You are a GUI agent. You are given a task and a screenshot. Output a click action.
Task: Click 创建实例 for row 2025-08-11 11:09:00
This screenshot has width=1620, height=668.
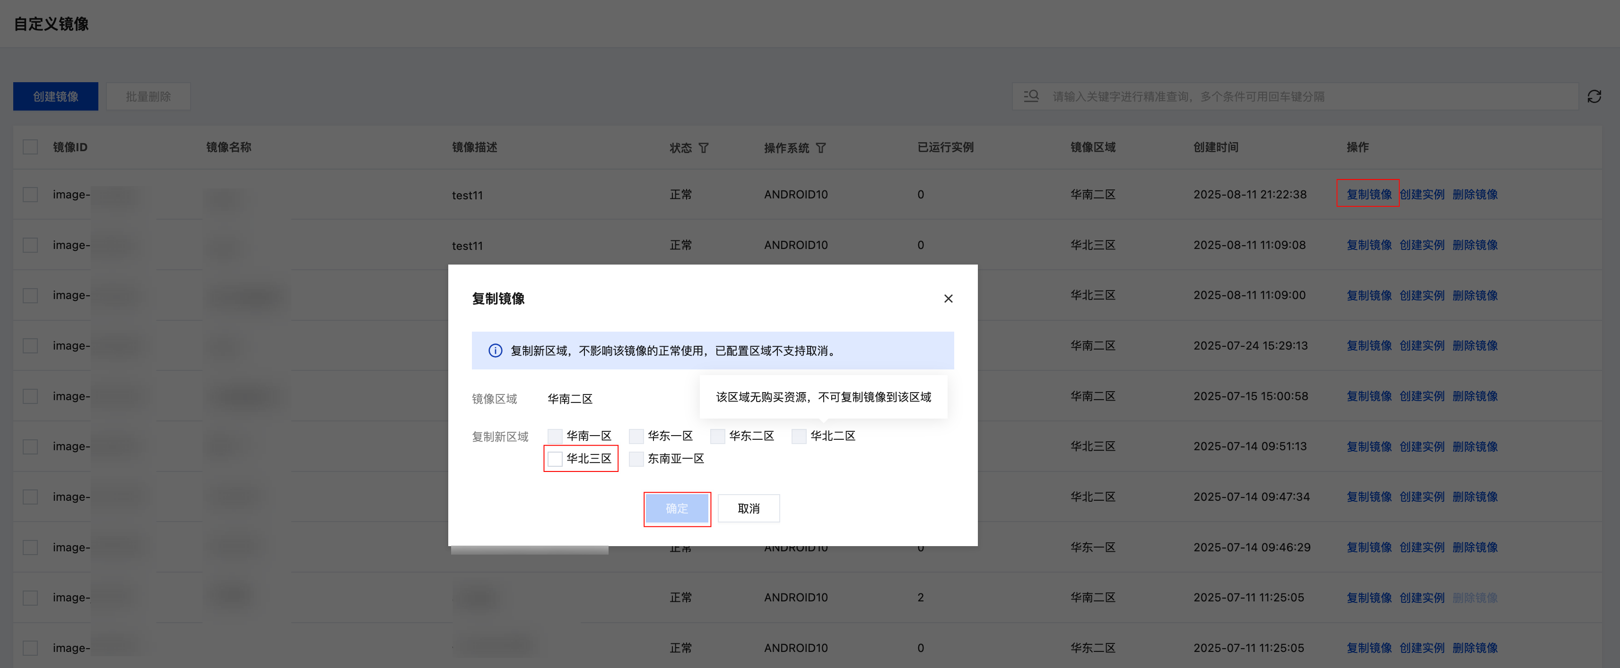[x=1421, y=295]
